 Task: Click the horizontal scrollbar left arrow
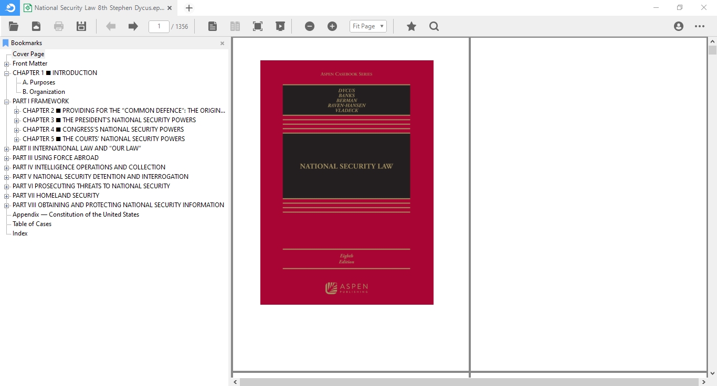(235, 382)
